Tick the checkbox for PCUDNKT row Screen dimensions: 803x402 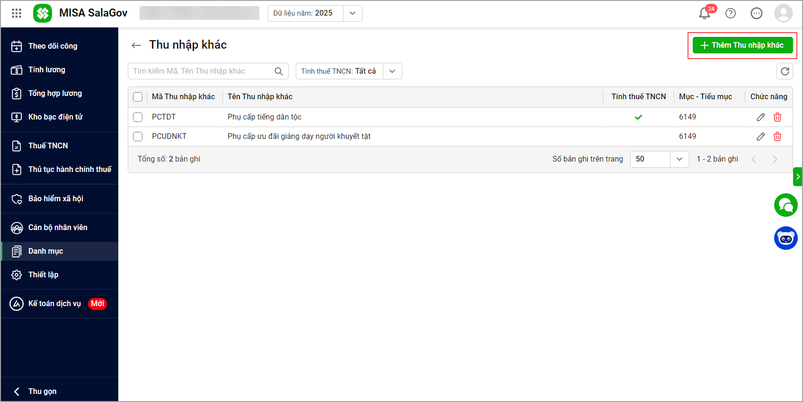tap(138, 137)
